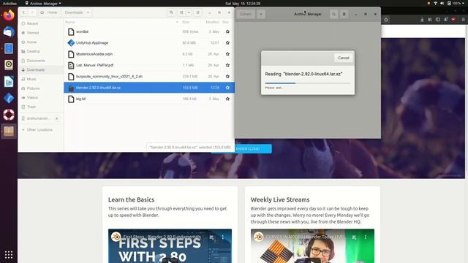Sort files by the Modified column

tap(212, 22)
